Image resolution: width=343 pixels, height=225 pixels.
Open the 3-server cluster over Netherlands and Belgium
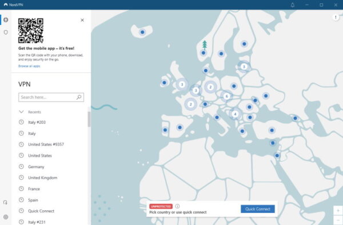click(196, 90)
